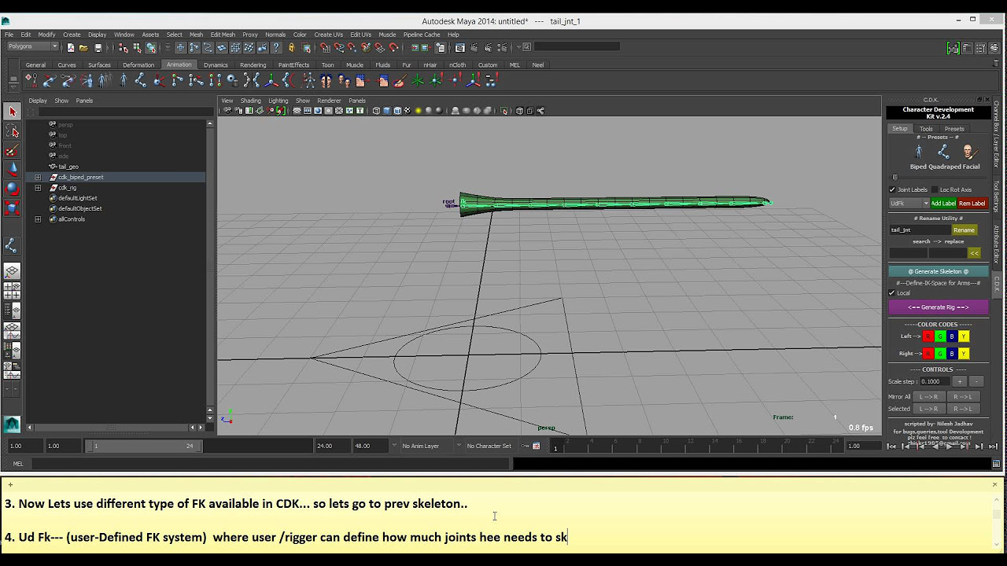This screenshot has width=1007, height=566.
Task: Expand the cdk_biped_preset node in outliner
Action: 38,178
